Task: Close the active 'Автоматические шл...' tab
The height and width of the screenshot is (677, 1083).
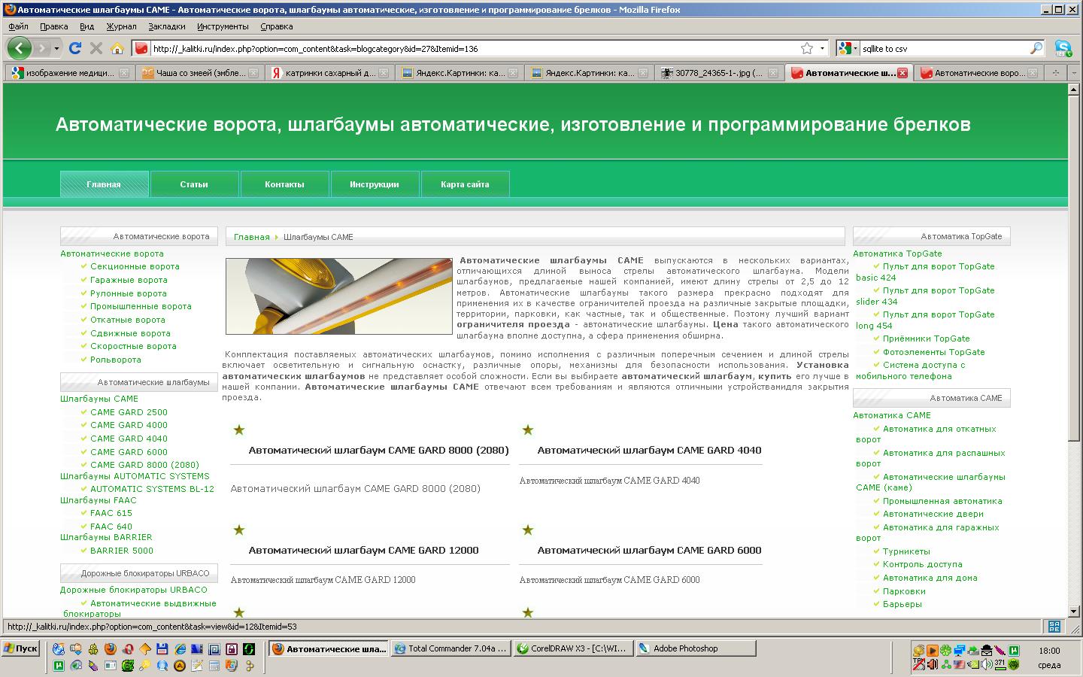Action: (x=902, y=73)
